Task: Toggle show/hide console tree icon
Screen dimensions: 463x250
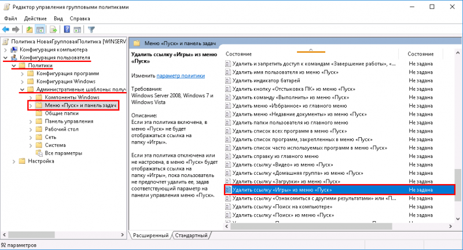Action: (x=39, y=30)
